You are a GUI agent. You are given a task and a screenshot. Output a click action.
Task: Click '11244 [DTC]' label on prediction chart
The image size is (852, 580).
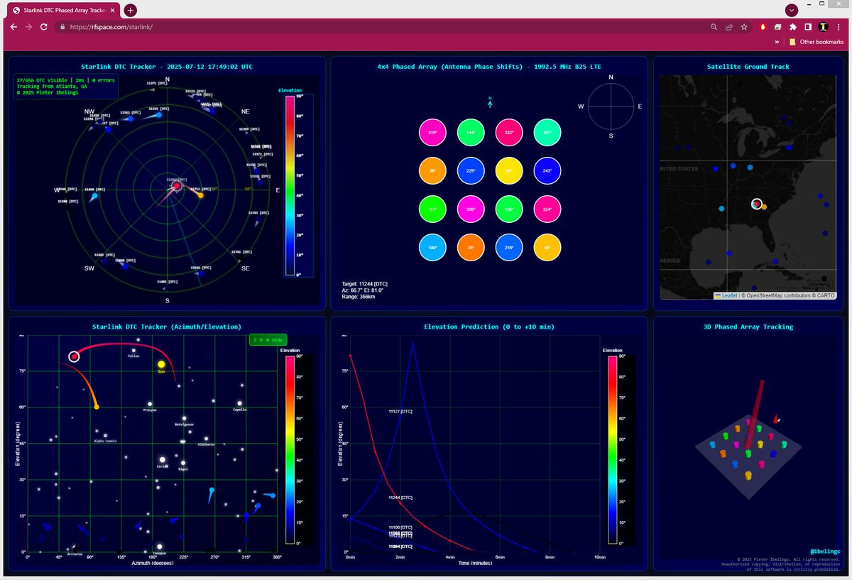click(400, 498)
